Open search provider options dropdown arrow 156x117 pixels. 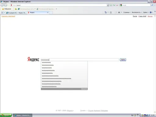click(154, 5)
